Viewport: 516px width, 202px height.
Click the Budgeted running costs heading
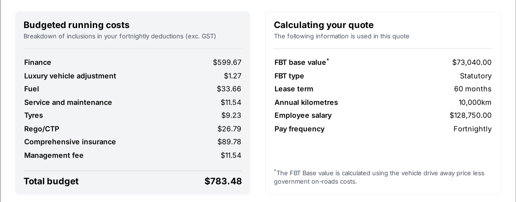76,25
